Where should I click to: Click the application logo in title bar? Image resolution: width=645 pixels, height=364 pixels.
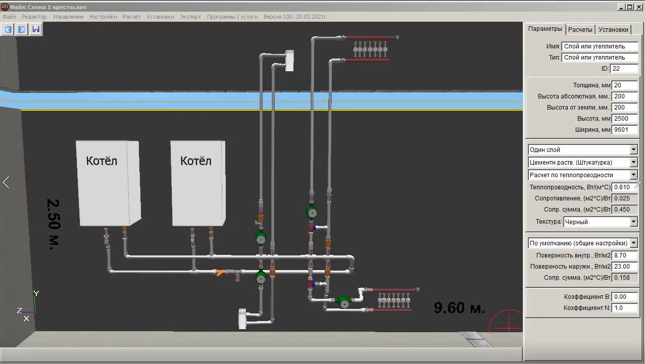[x=5, y=7]
